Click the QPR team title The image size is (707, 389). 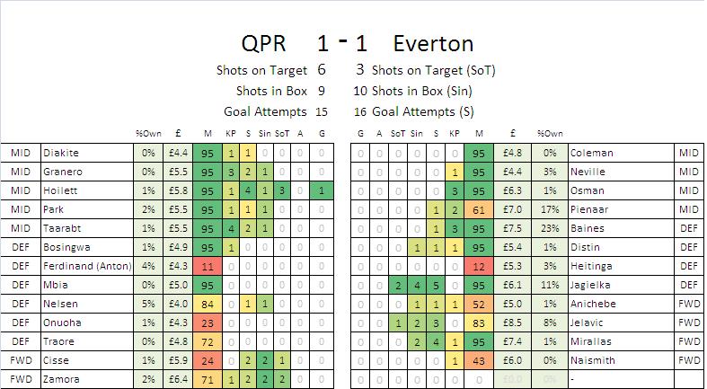tap(266, 43)
